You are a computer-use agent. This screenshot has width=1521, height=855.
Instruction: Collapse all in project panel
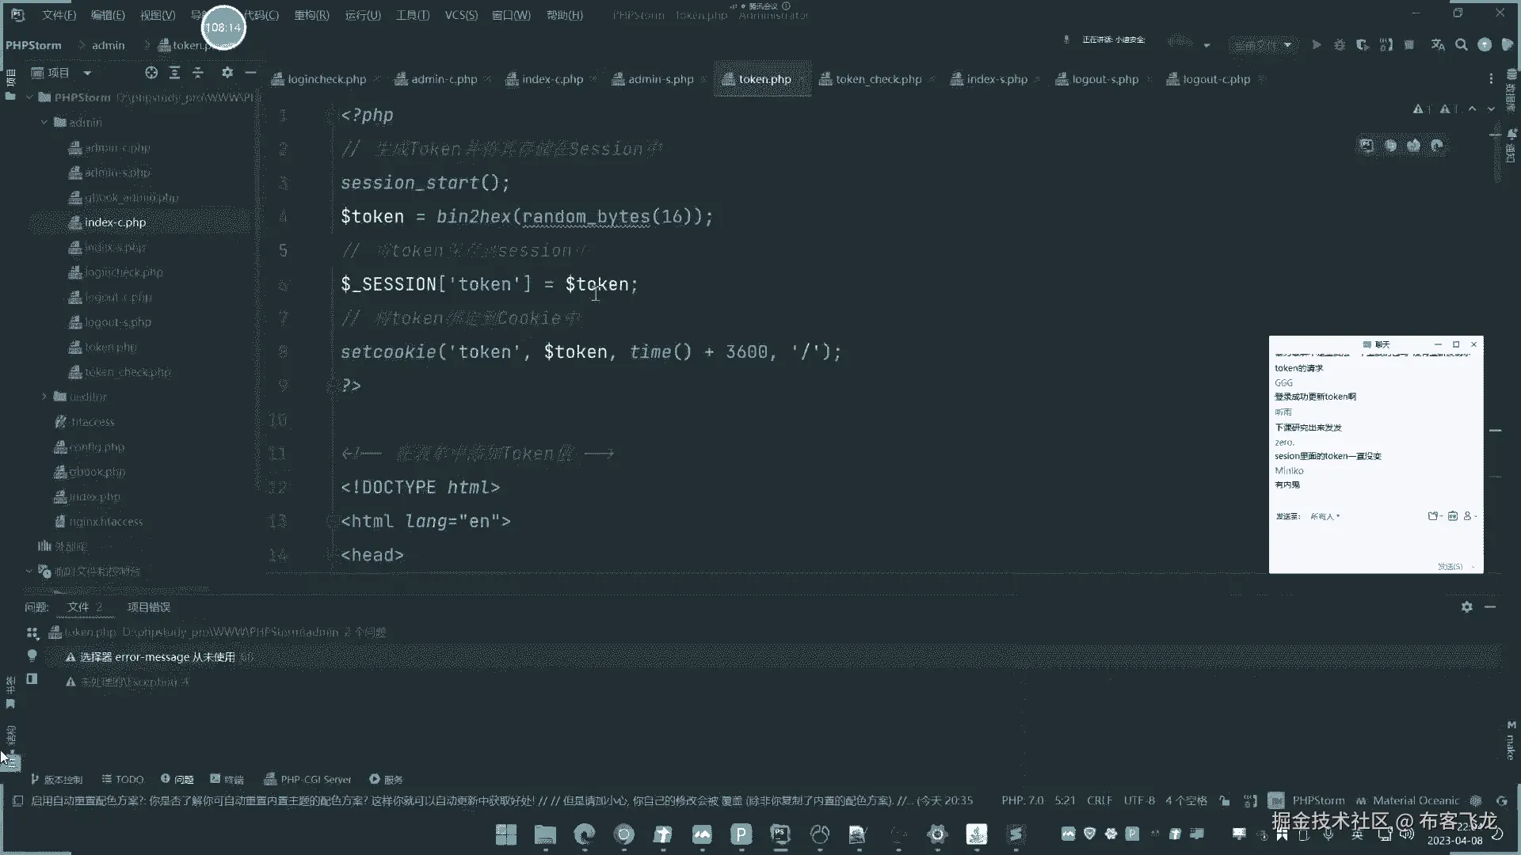click(x=198, y=73)
